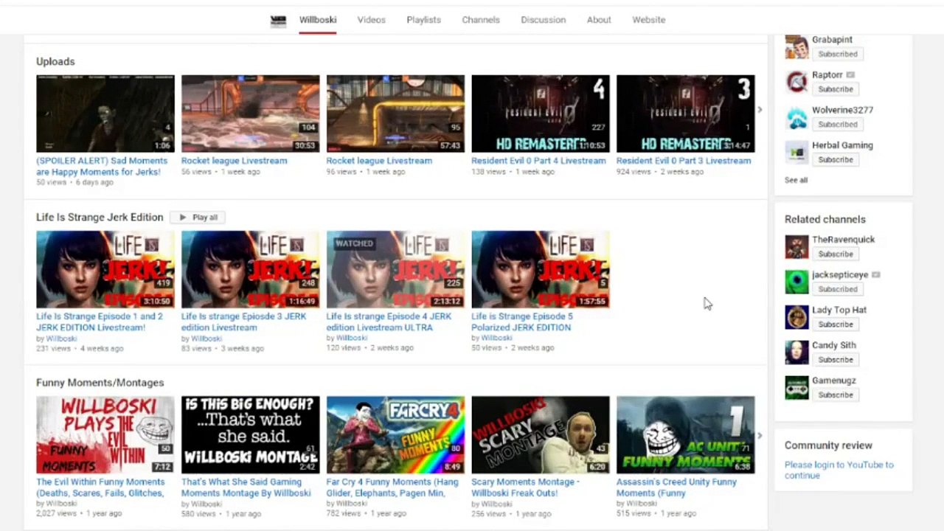Subscribe to Gamenugz
This screenshot has height=531, width=944.
tap(835, 396)
